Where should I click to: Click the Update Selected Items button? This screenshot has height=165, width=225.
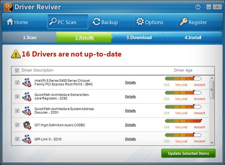(188, 153)
